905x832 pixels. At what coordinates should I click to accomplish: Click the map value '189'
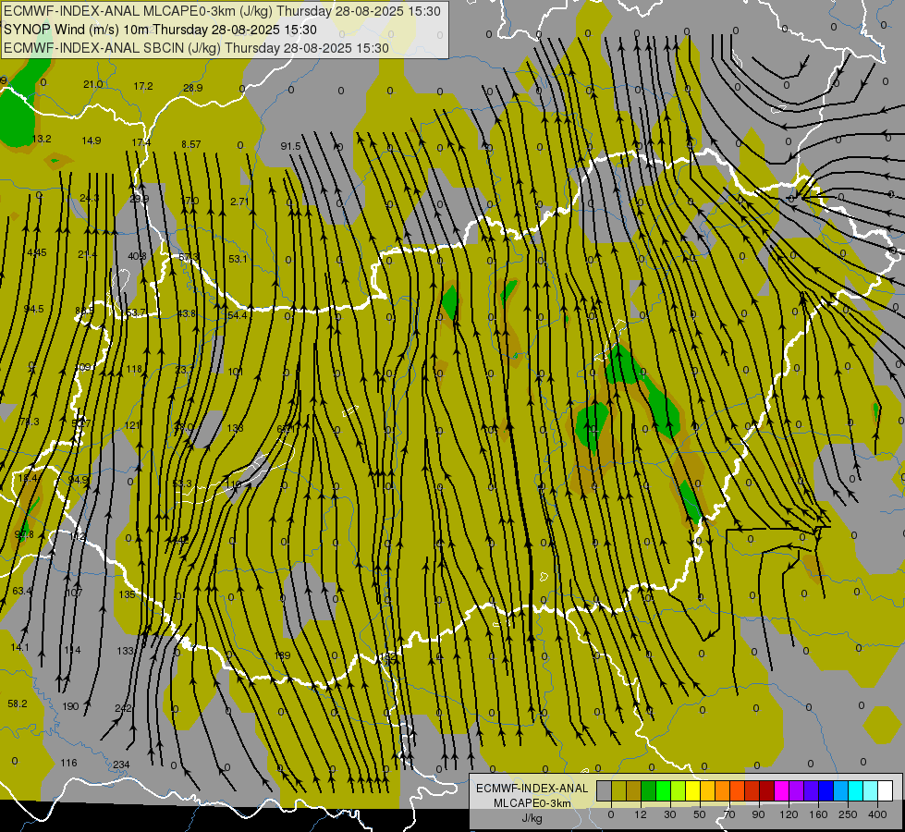tap(282, 655)
